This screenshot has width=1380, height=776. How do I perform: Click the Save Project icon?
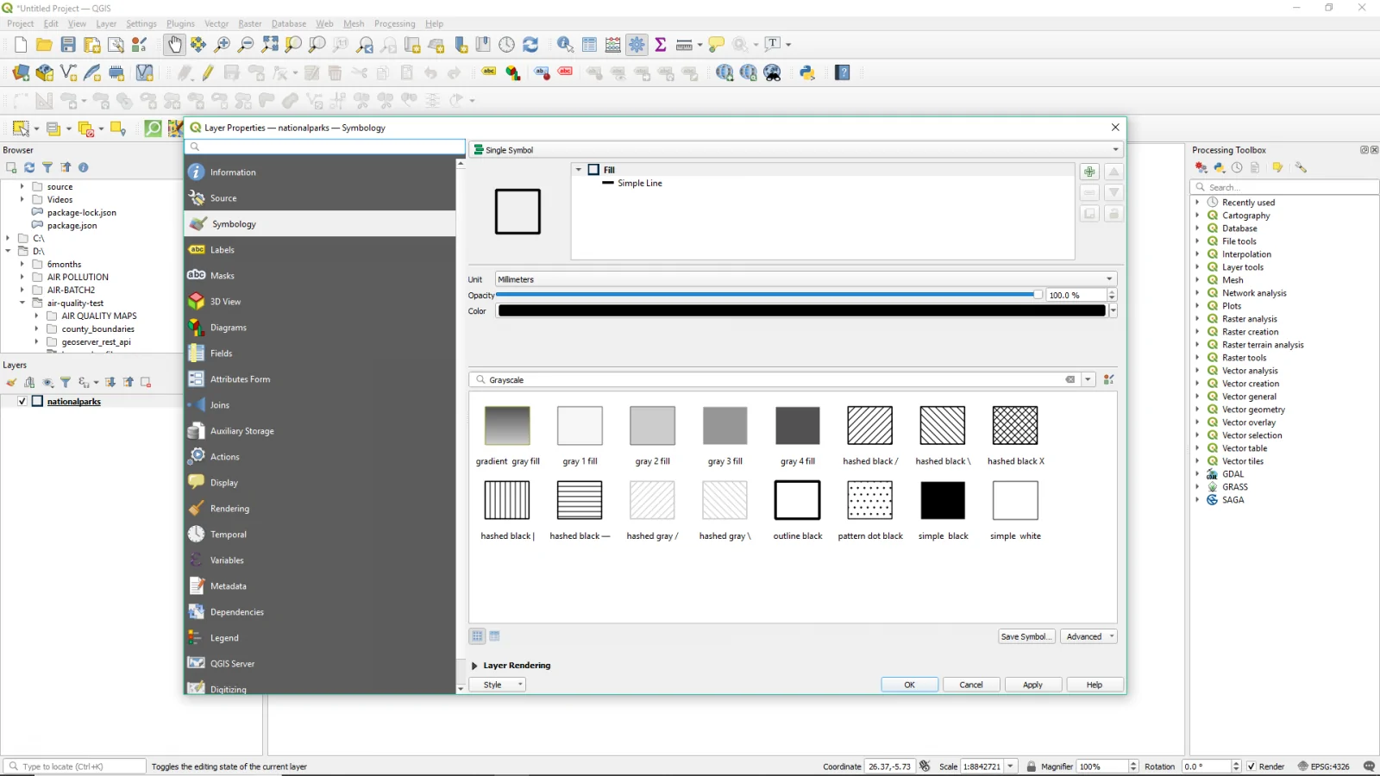click(68, 45)
